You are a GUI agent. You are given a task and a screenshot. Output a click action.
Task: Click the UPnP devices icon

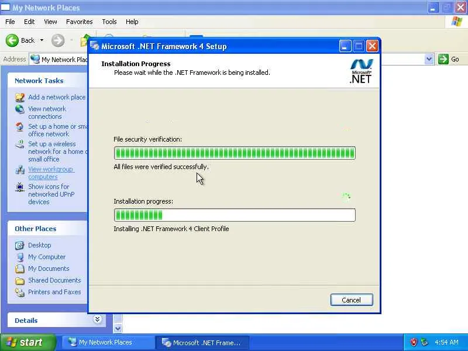point(20,187)
